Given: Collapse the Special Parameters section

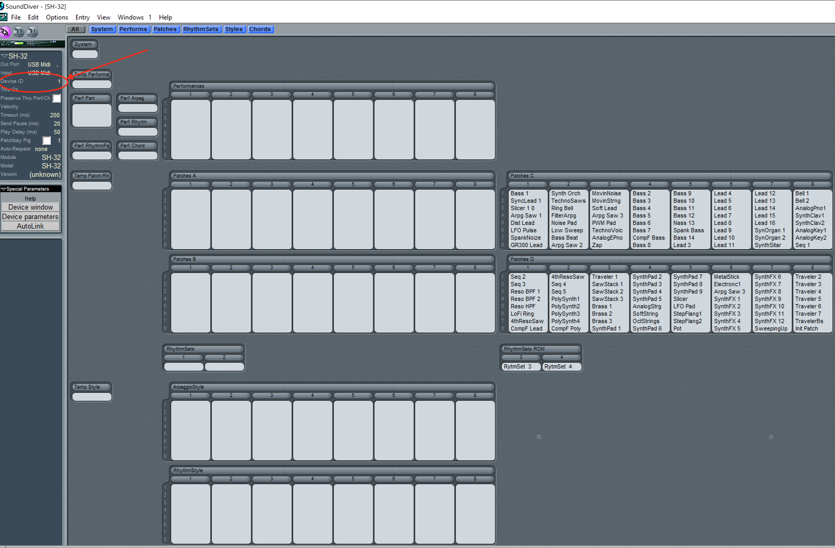Looking at the screenshot, I should click(3, 189).
